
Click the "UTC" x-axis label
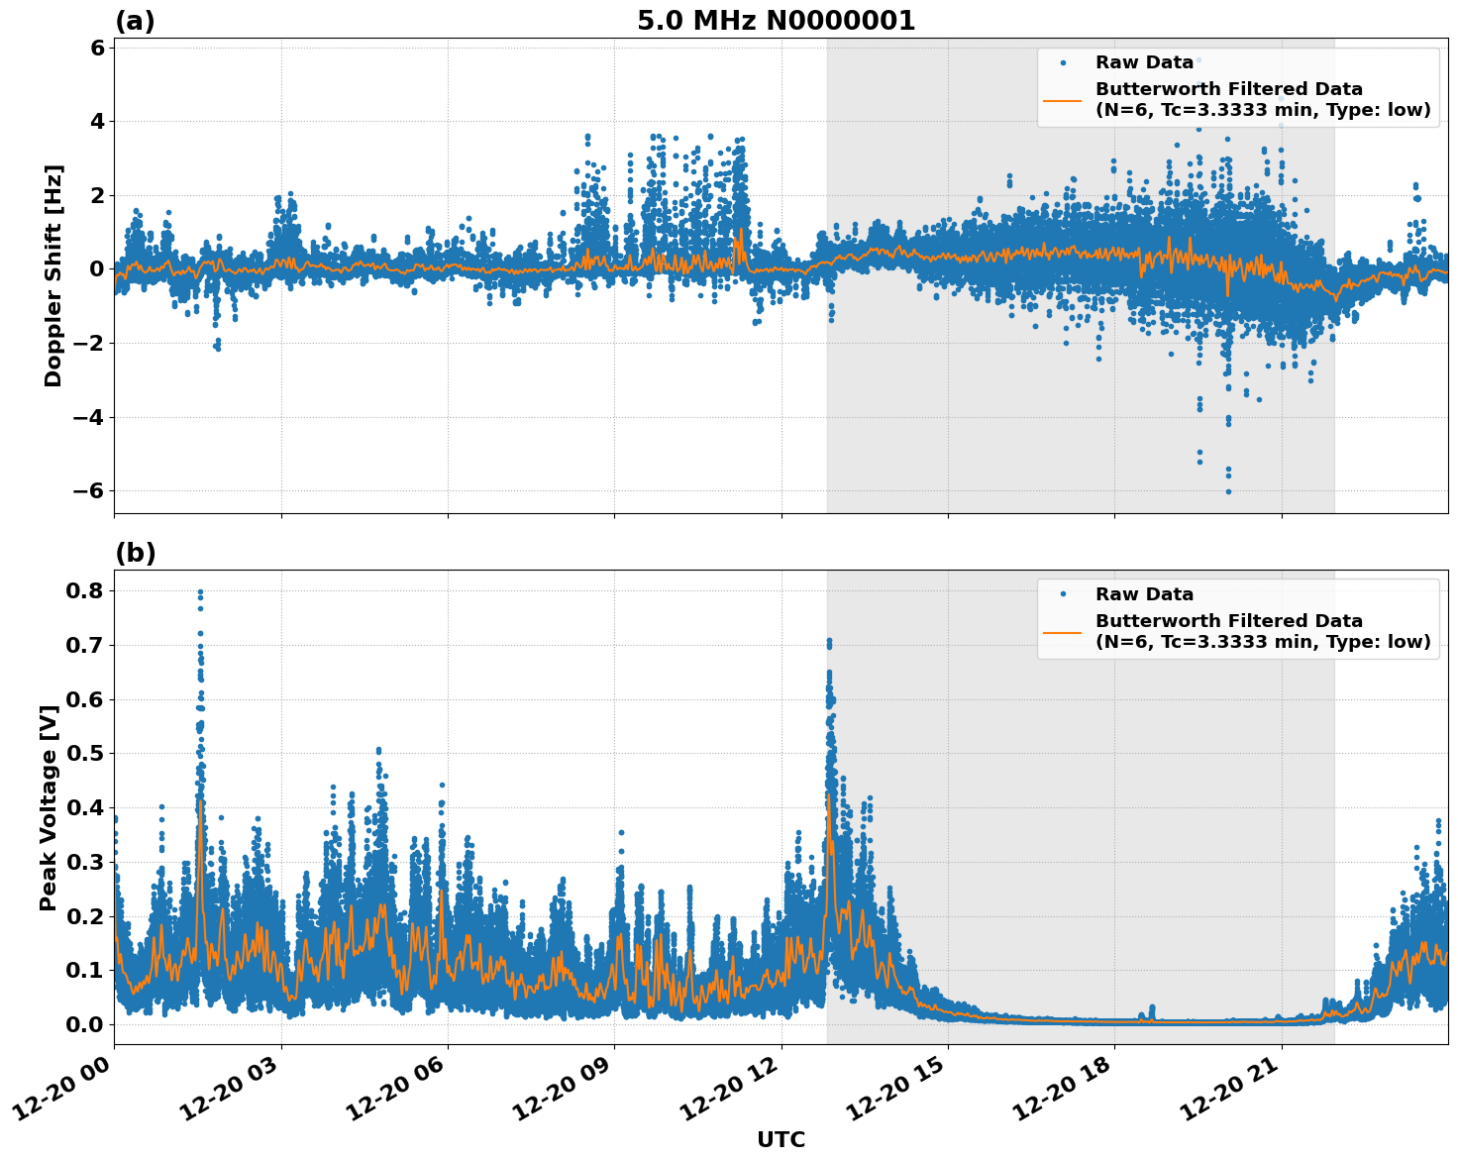point(781,1139)
